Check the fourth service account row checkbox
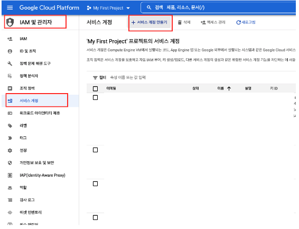 click(x=95, y=217)
